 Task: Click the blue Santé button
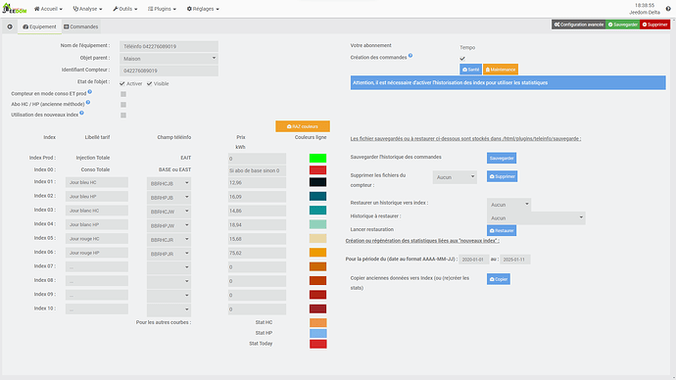click(x=470, y=70)
